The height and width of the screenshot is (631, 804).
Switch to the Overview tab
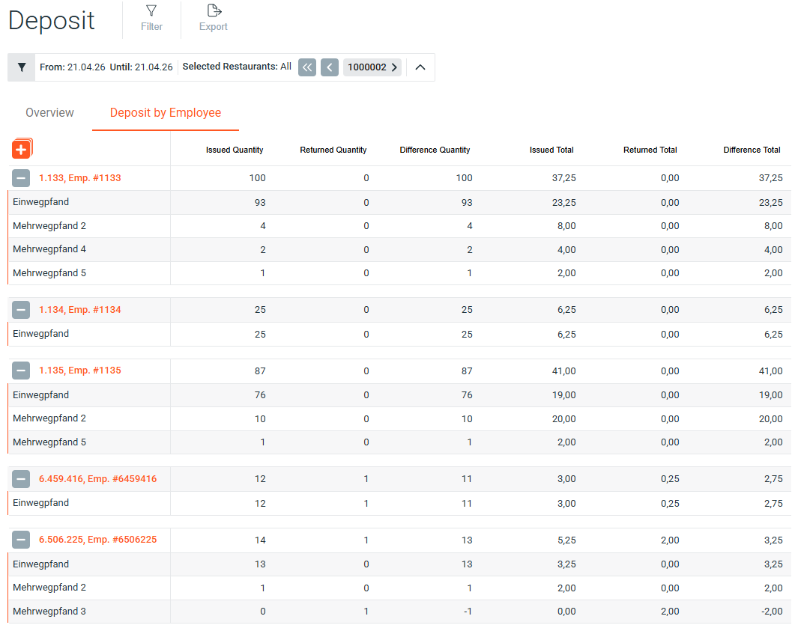(49, 113)
